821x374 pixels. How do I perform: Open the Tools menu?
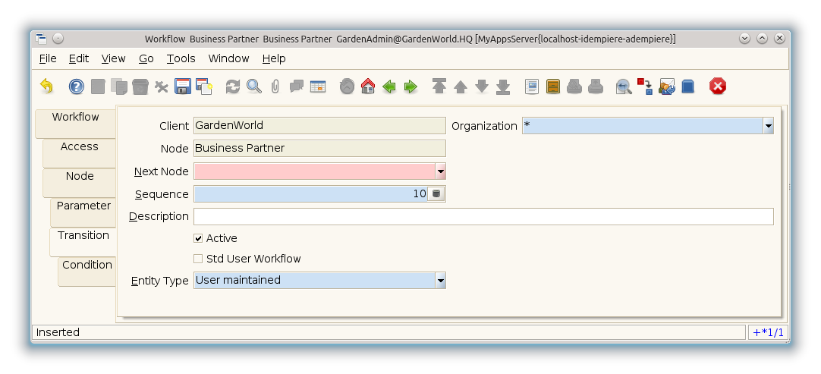point(181,58)
